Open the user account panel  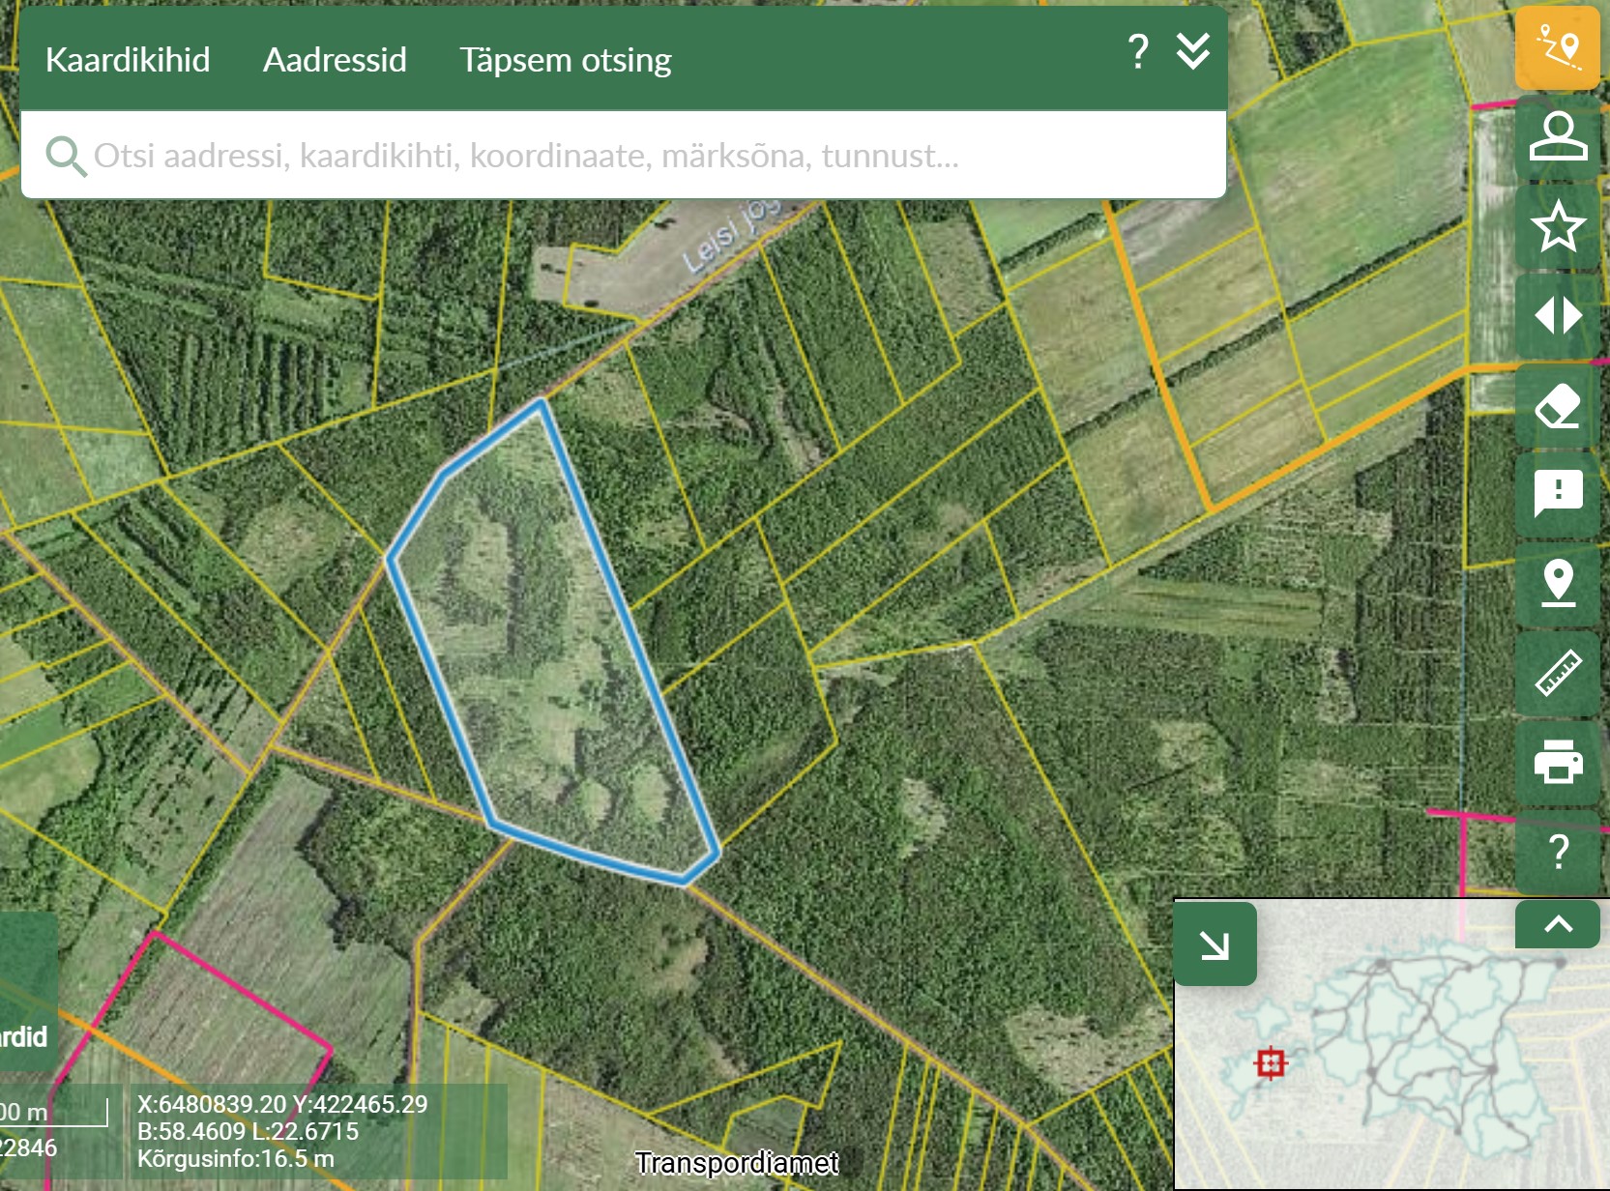click(1557, 136)
